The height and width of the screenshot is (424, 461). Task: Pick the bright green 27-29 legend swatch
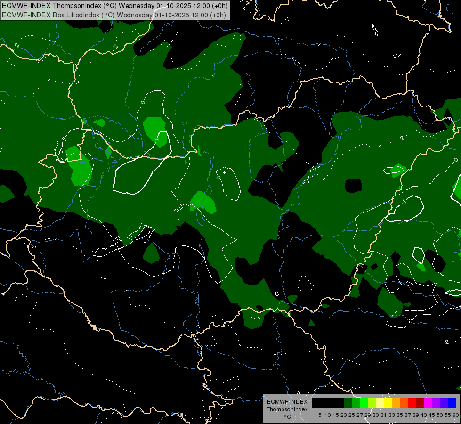click(x=364, y=403)
